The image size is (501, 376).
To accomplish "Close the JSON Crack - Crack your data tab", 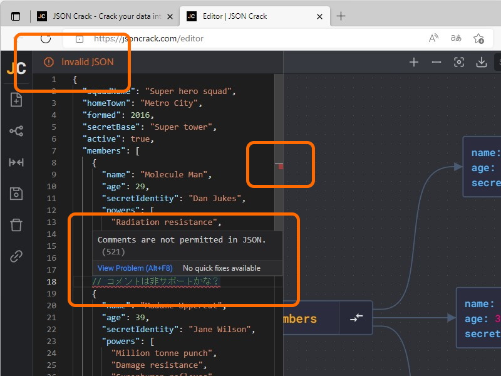I will pos(170,16).
